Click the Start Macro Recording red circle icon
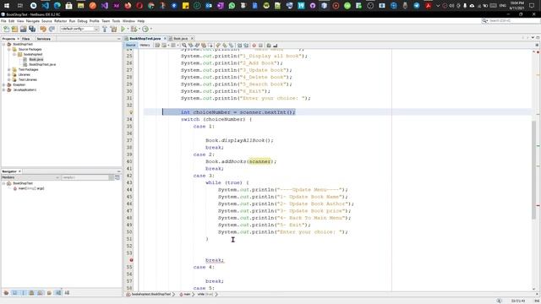541x304 pixels. [x=254, y=45]
